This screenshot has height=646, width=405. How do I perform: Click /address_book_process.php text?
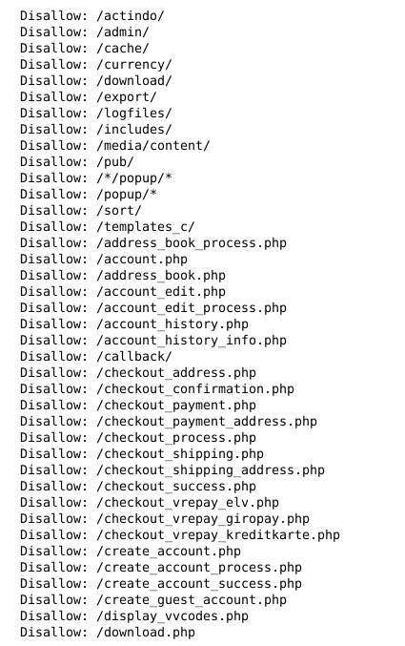point(192,243)
